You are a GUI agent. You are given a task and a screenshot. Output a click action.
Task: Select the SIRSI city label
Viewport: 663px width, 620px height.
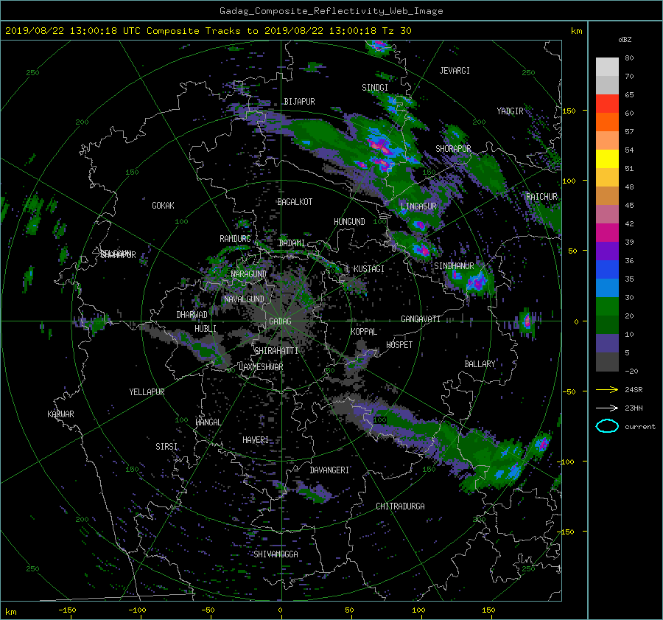[166, 447]
